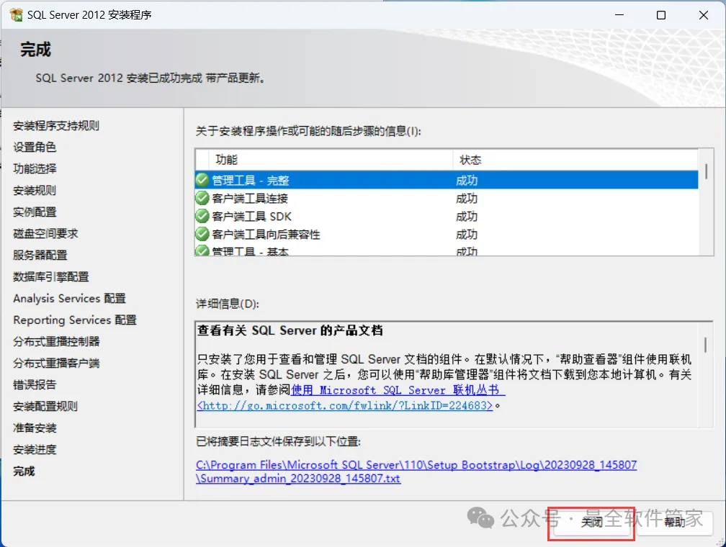726x547 pixels.
Task: Select 错误报告 step in sidebar
Action: click(x=35, y=384)
